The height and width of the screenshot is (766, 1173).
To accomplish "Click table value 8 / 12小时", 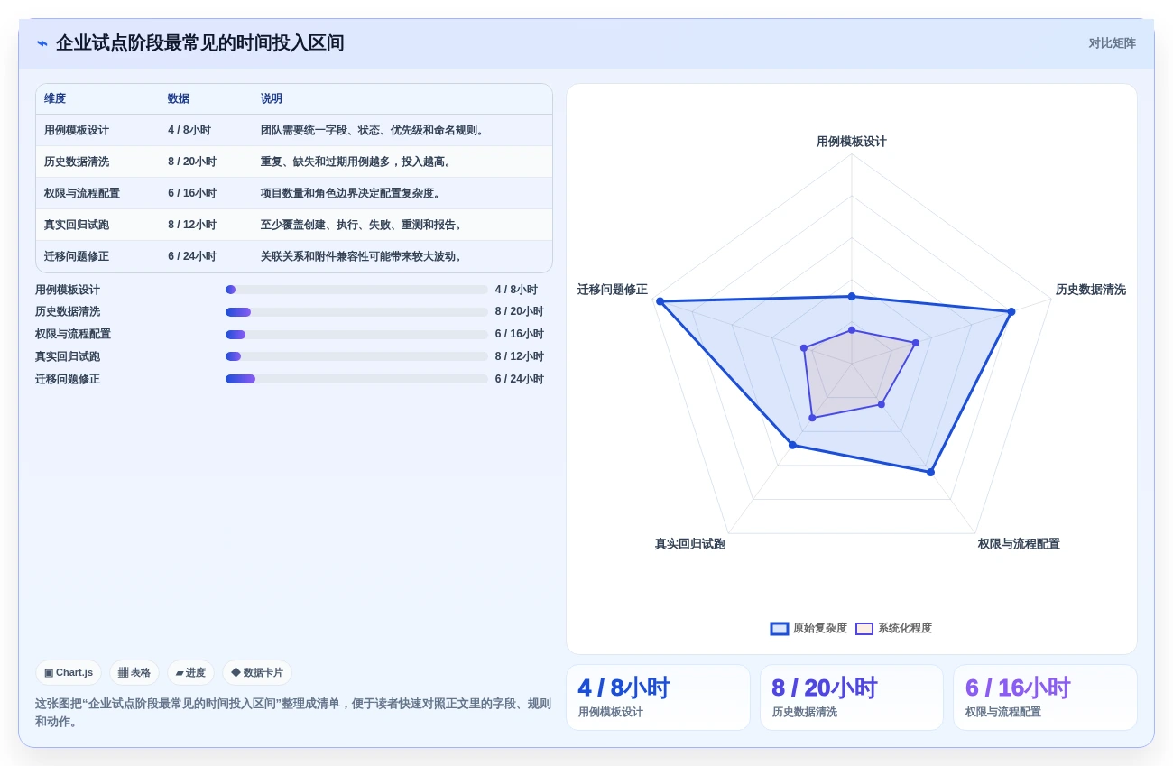I will pos(192,225).
